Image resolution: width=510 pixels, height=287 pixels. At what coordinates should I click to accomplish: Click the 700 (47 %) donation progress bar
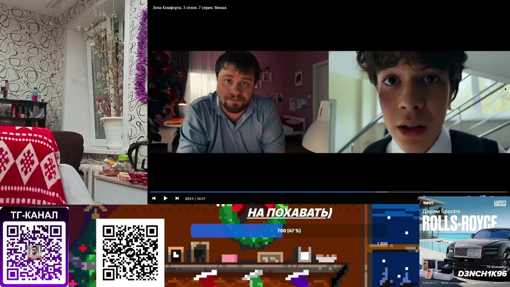point(289,231)
